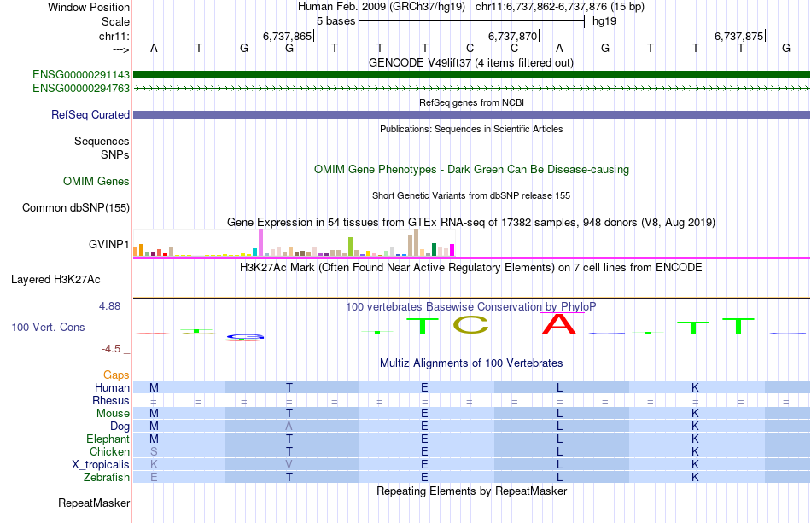Click amino acid E starting the Zebrafish row
The height and width of the screenshot is (523, 811).
[154, 477]
